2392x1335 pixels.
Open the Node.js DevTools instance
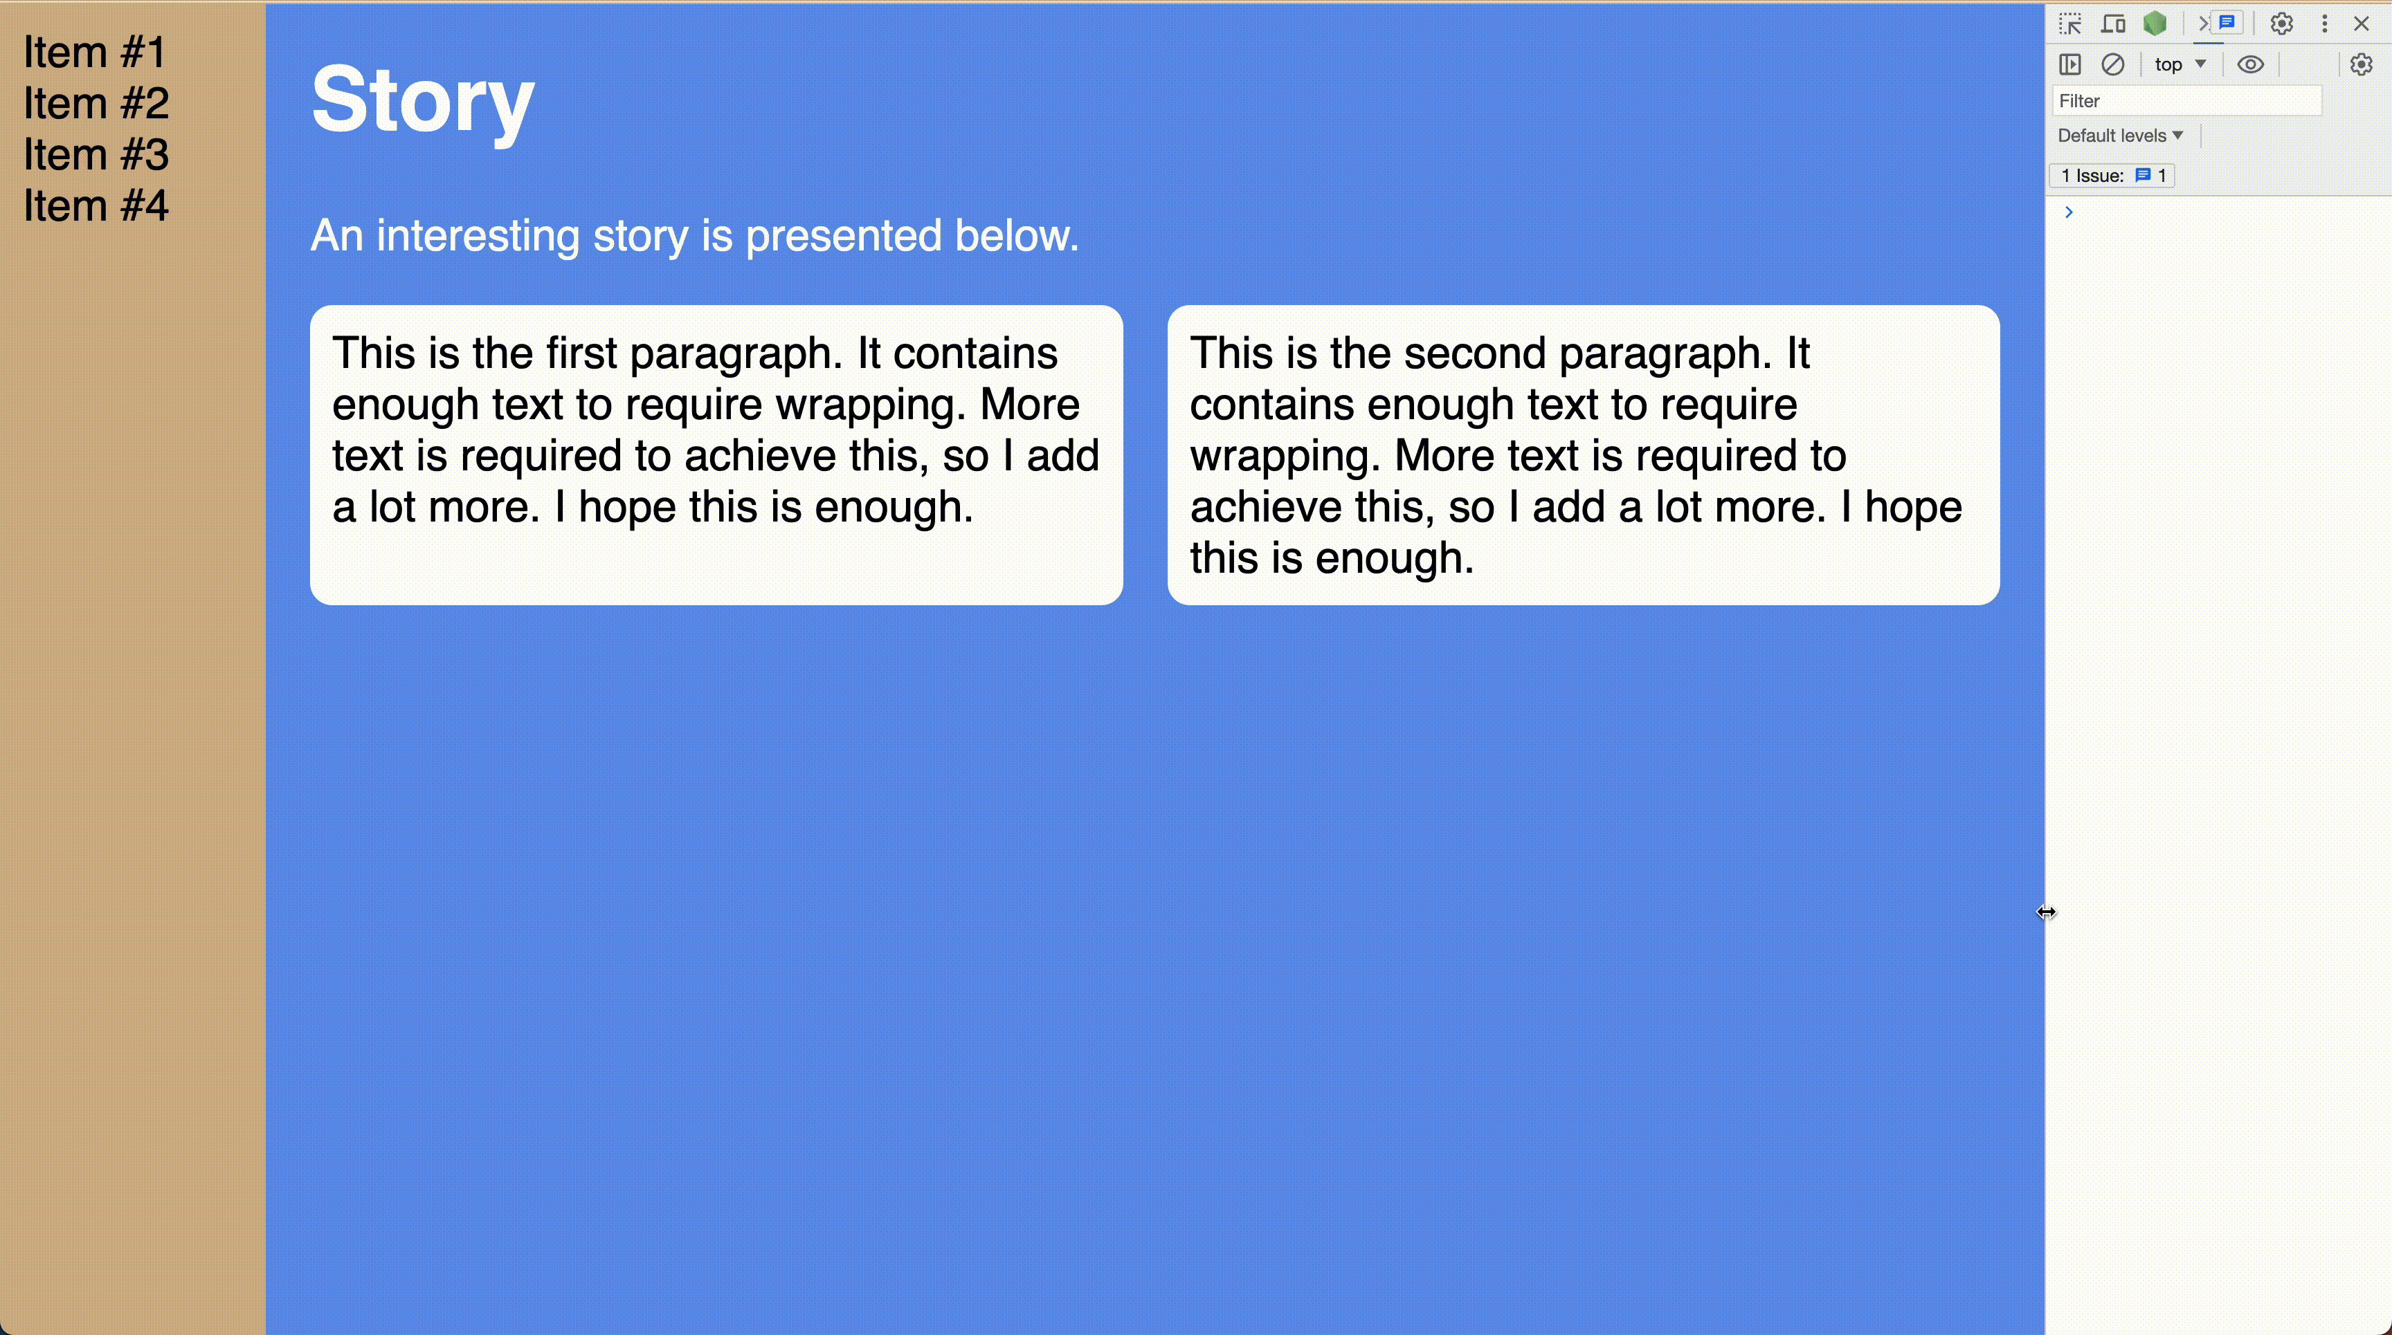pyautogui.click(x=2156, y=24)
